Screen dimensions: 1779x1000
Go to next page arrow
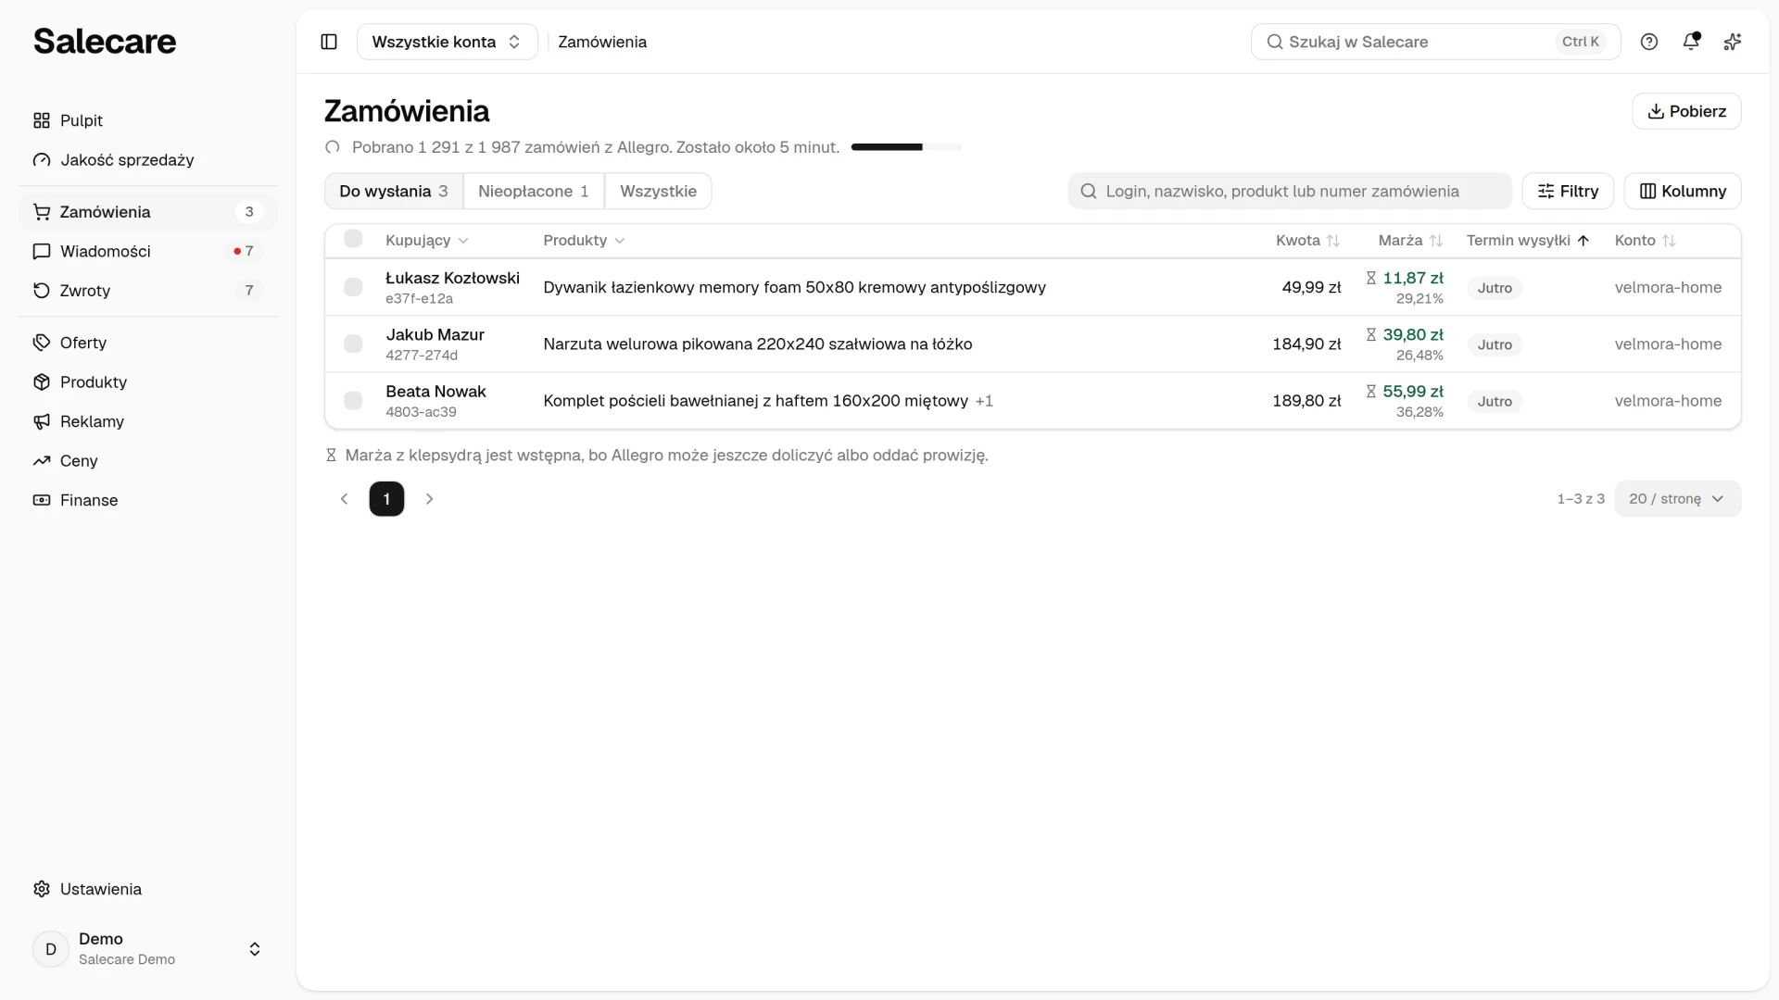(x=429, y=499)
